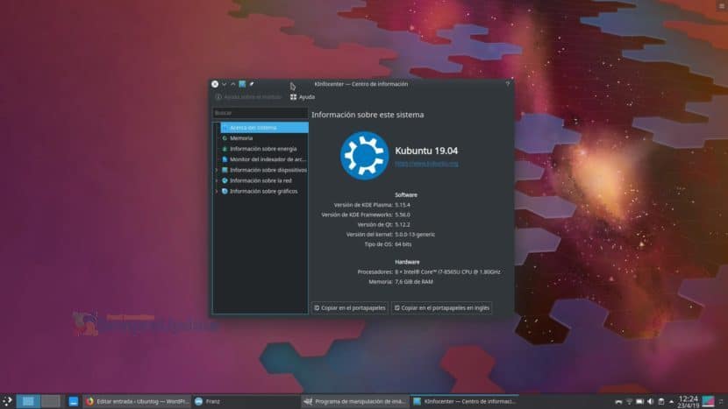Click the KInfocenter taskbar entry
The width and height of the screenshot is (728, 409).
[x=465, y=402]
